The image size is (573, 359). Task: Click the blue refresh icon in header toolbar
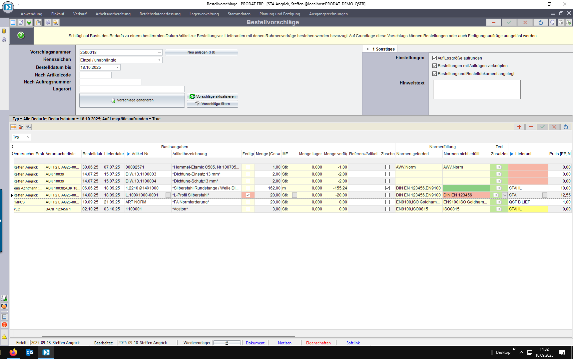tap(541, 22)
